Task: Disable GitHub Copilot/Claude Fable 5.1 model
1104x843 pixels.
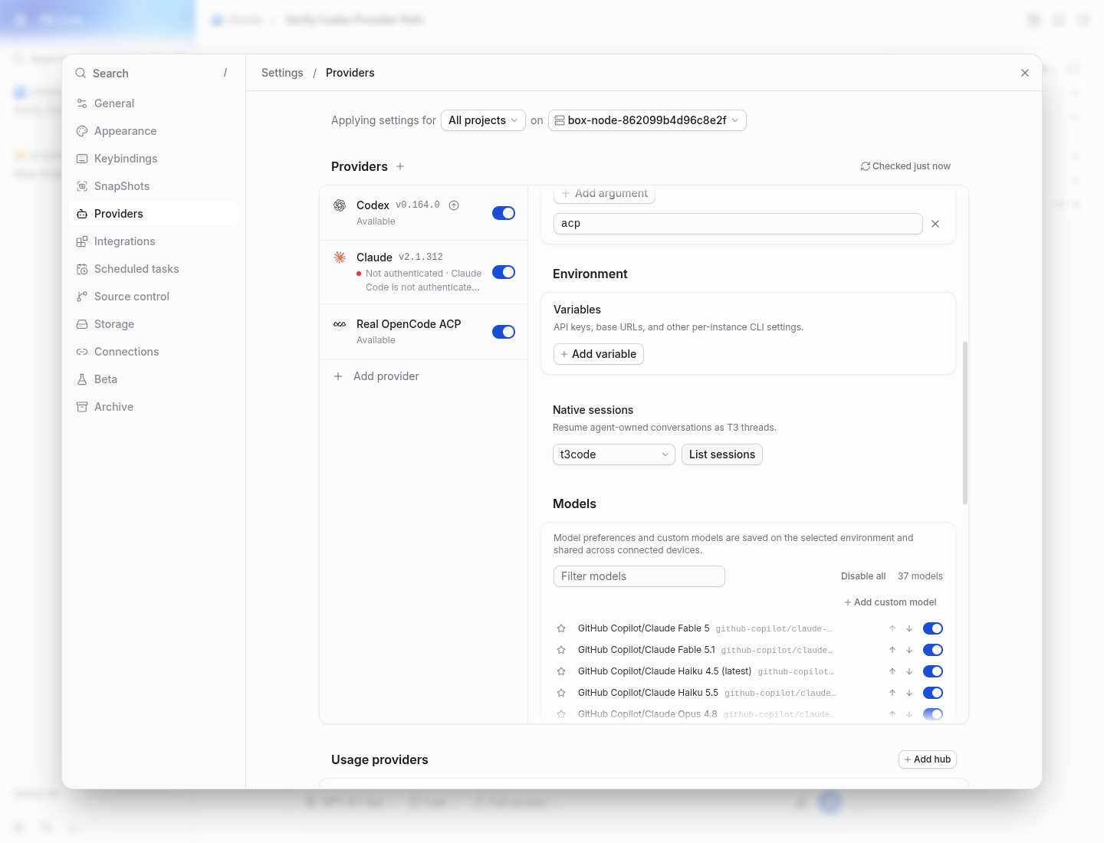Action: click(x=933, y=650)
